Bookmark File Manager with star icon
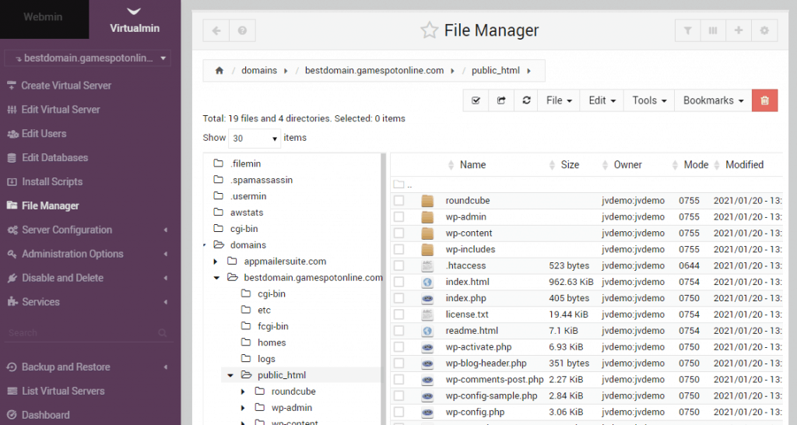 tap(429, 31)
